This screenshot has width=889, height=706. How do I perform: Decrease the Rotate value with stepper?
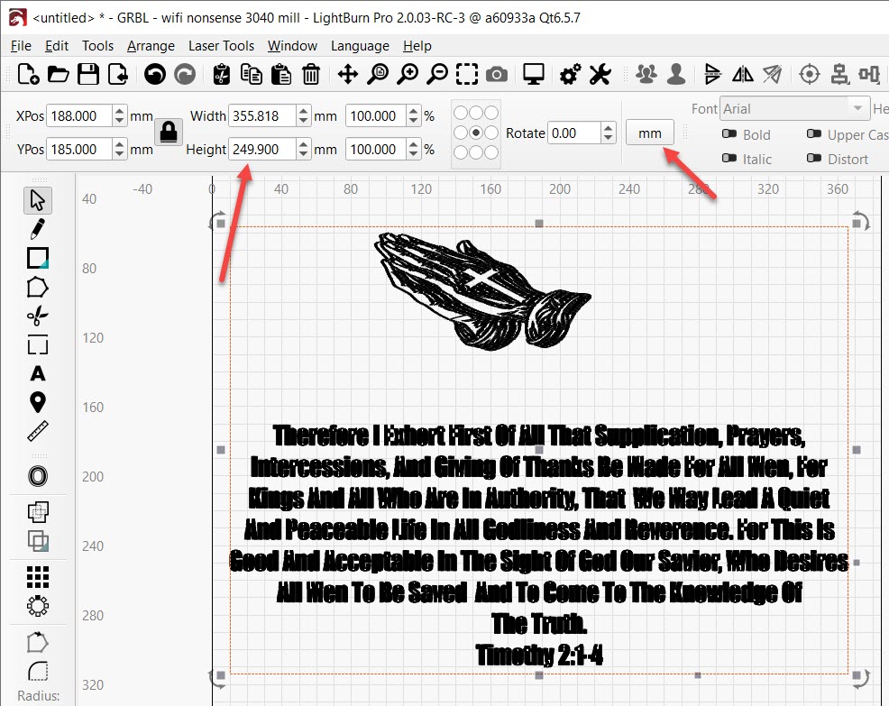click(609, 138)
